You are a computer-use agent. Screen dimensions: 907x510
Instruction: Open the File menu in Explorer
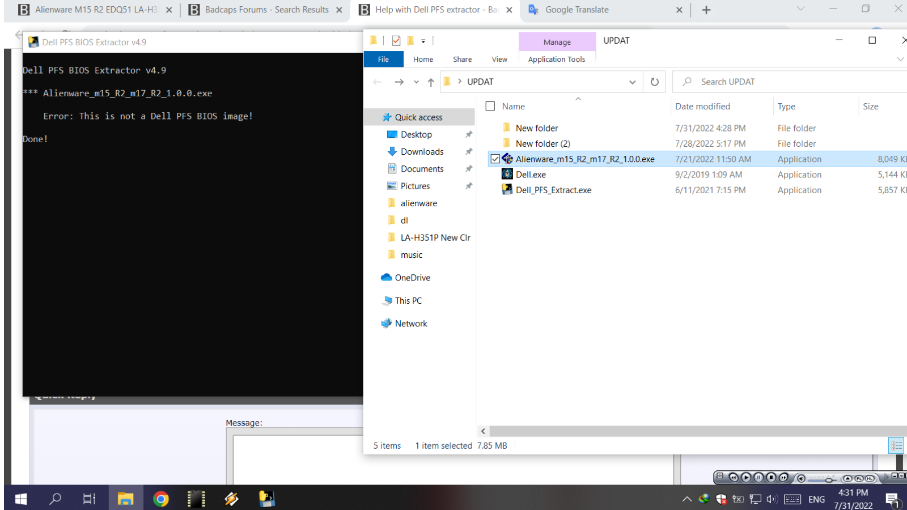click(x=383, y=59)
